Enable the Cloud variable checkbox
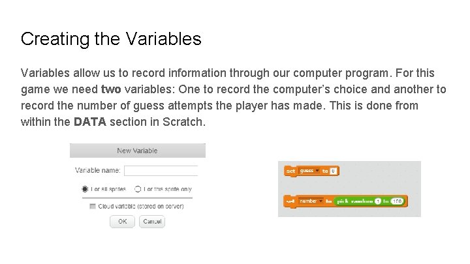470x264 pixels. click(92, 206)
